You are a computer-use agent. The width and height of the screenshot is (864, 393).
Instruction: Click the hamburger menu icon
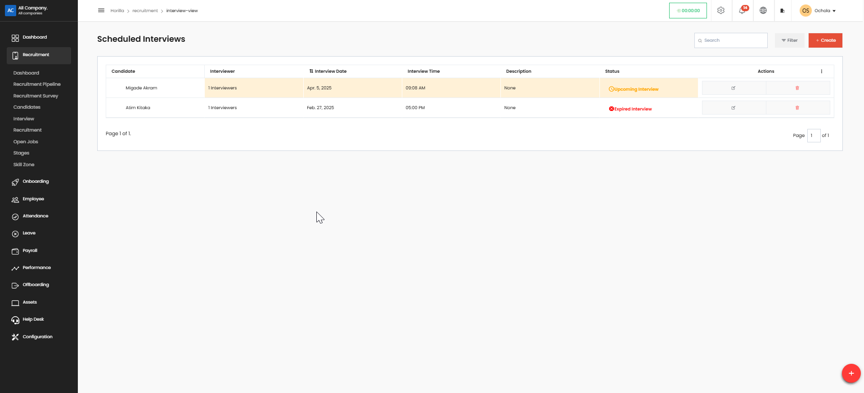(101, 10)
